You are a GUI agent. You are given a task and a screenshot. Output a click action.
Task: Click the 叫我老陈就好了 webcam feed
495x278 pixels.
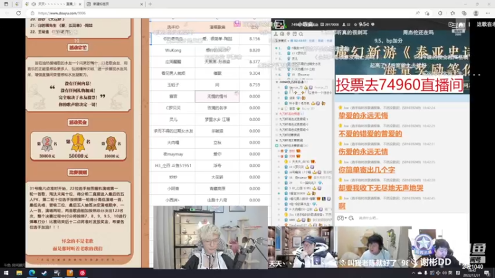tap(372, 247)
